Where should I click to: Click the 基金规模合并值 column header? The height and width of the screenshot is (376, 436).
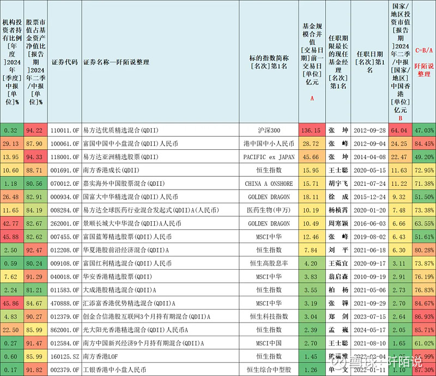point(312,62)
